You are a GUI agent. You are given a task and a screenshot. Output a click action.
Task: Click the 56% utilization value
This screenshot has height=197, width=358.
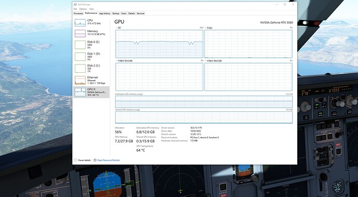118,132
